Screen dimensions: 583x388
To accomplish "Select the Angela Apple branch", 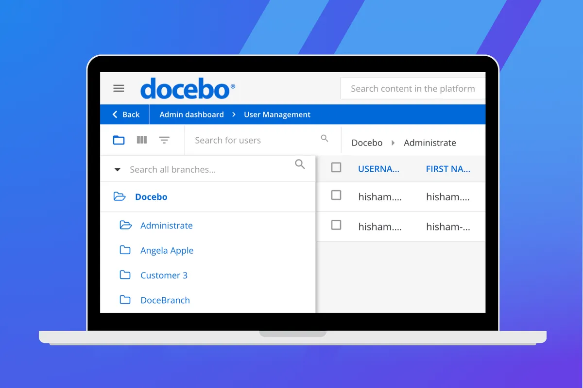I will click(167, 251).
